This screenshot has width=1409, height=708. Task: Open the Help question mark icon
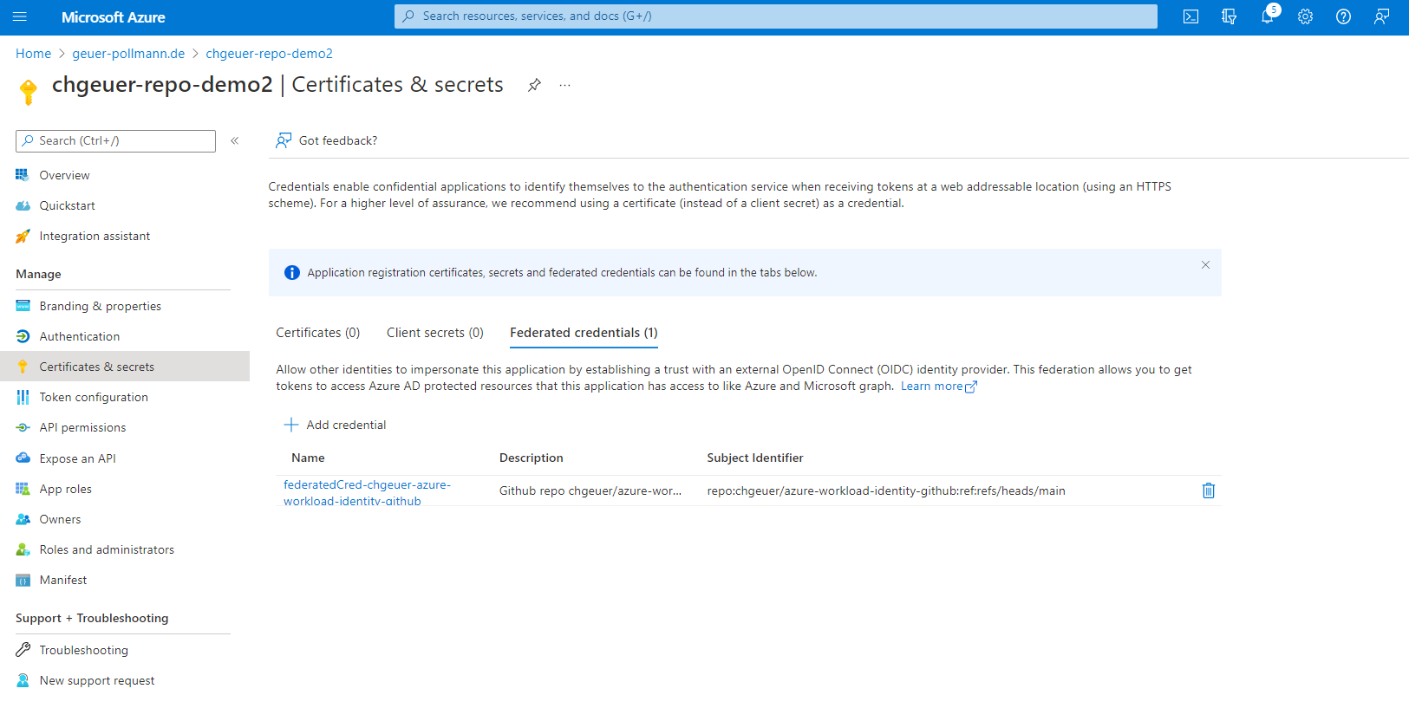tap(1343, 16)
